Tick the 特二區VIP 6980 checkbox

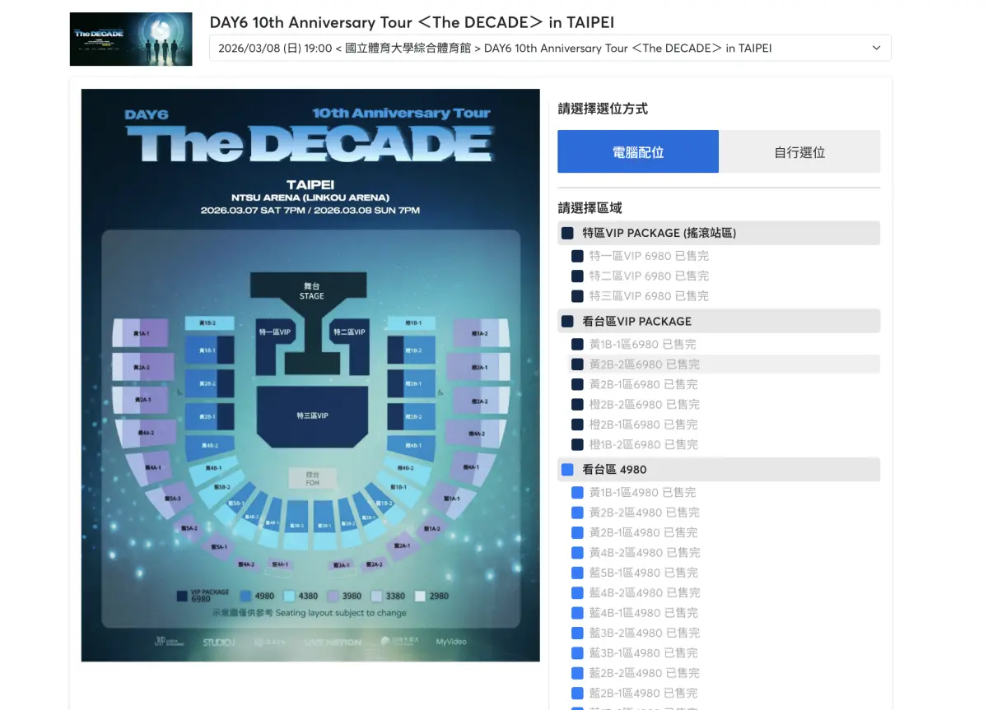tap(577, 276)
